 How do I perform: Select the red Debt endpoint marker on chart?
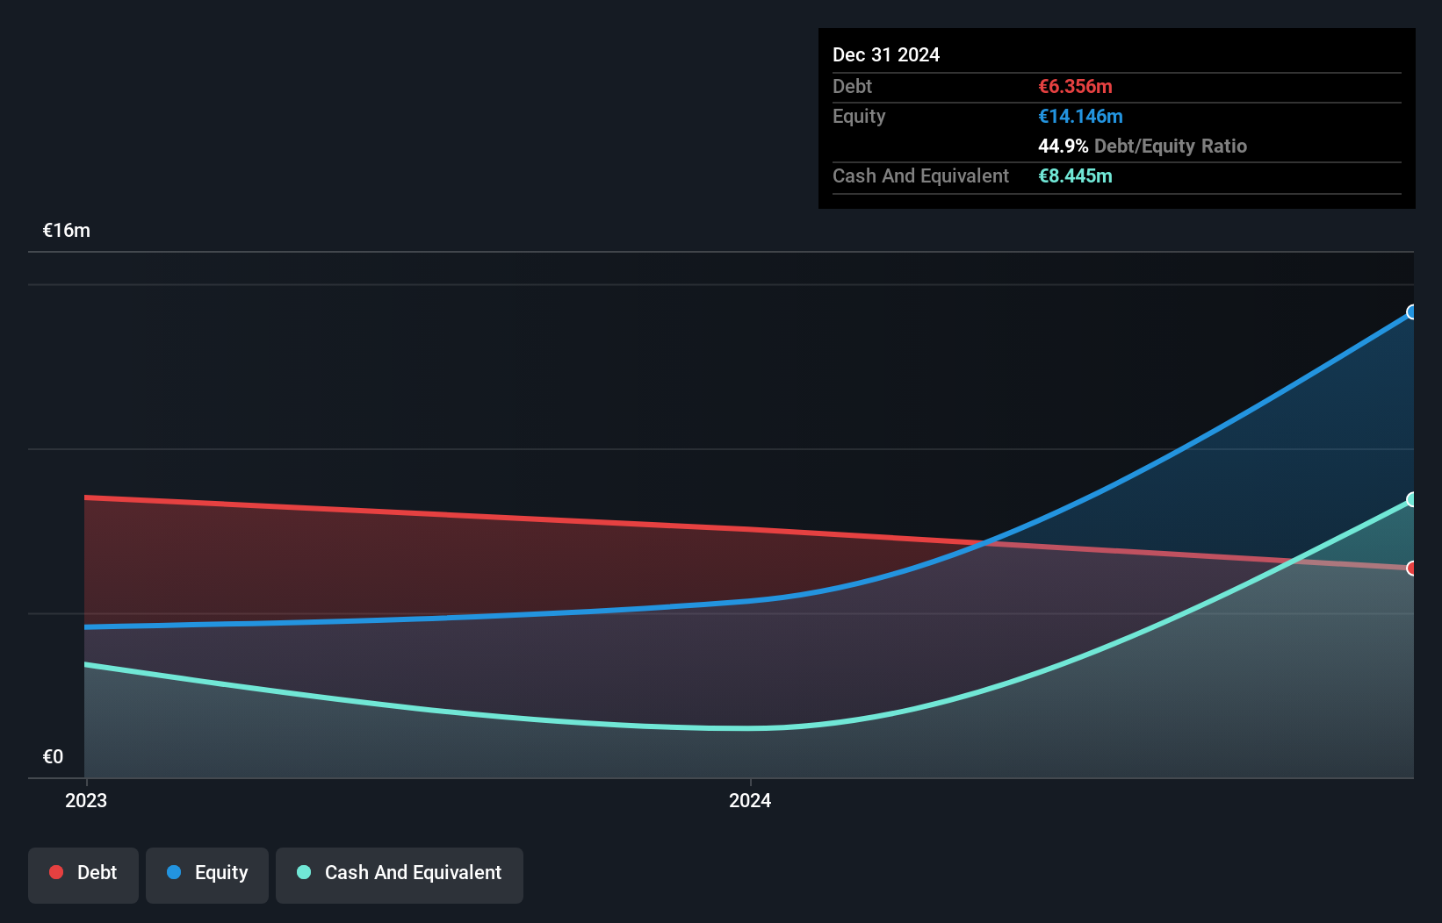point(1412,569)
